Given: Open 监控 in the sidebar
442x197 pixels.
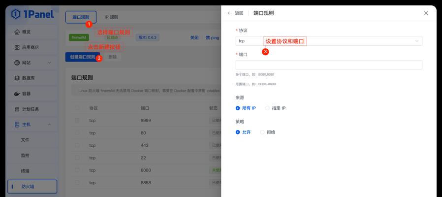Looking at the screenshot, I should click(x=25, y=155).
